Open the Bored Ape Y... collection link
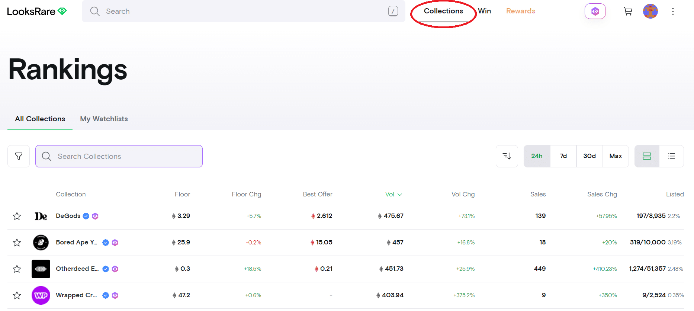Screen dimensions: 694x311 [77, 242]
